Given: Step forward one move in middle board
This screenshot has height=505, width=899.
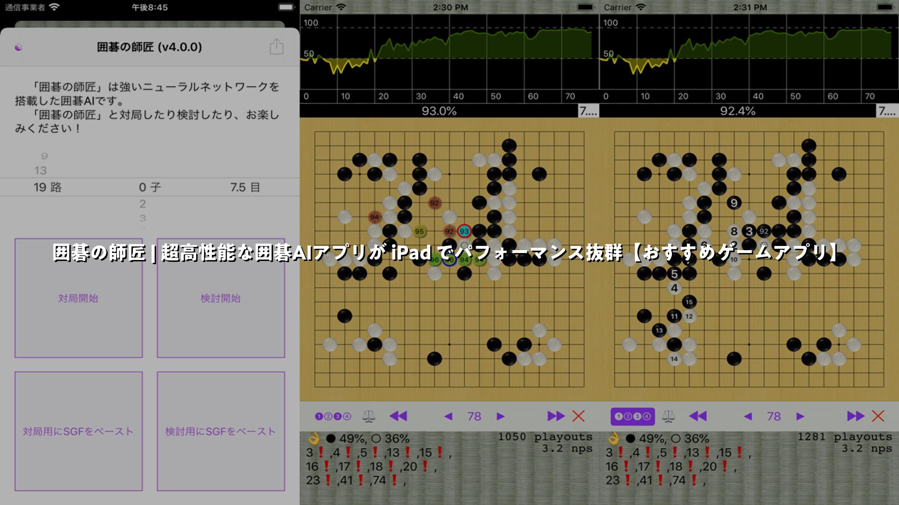Looking at the screenshot, I should (x=501, y=416).
